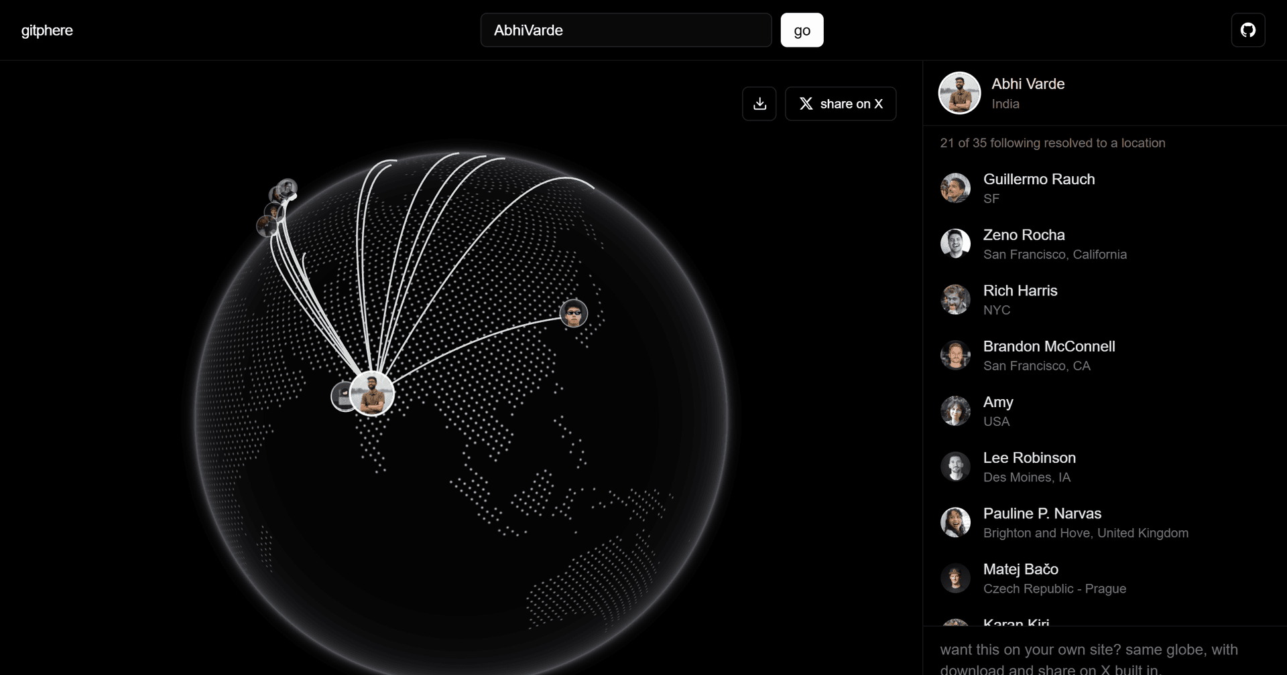This screenshot has width=1287, height=675.
Task: Select Pauline P. Narvas in the list
Action: pos(1105,522)
